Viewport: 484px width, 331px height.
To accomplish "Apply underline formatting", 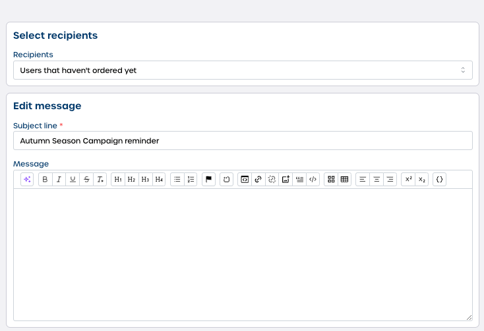I will (73, 179).
